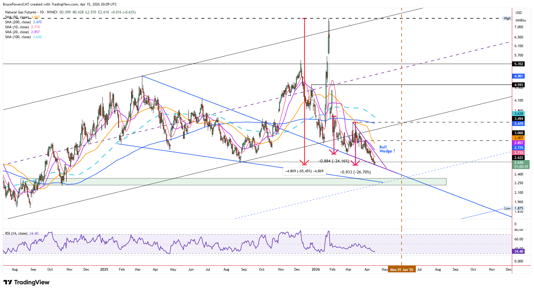
Task: Click the 6.500 price axis level
Action: (x=519, y=37)
